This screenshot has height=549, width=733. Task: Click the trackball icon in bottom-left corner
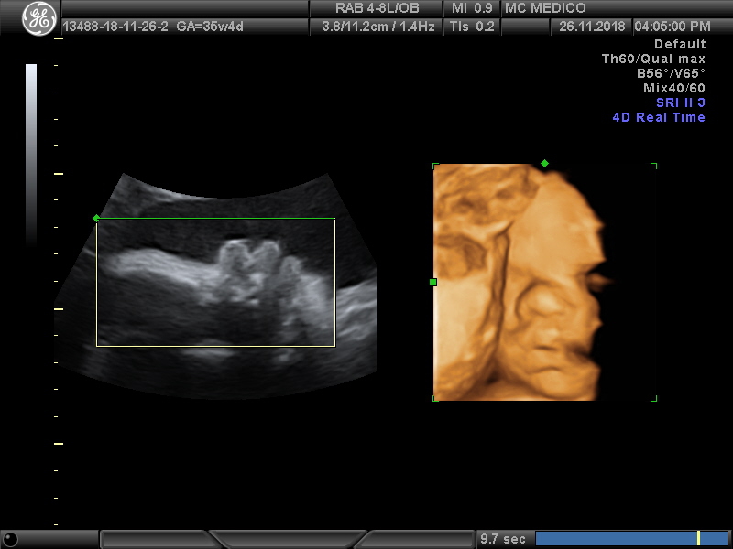point(10,539)
